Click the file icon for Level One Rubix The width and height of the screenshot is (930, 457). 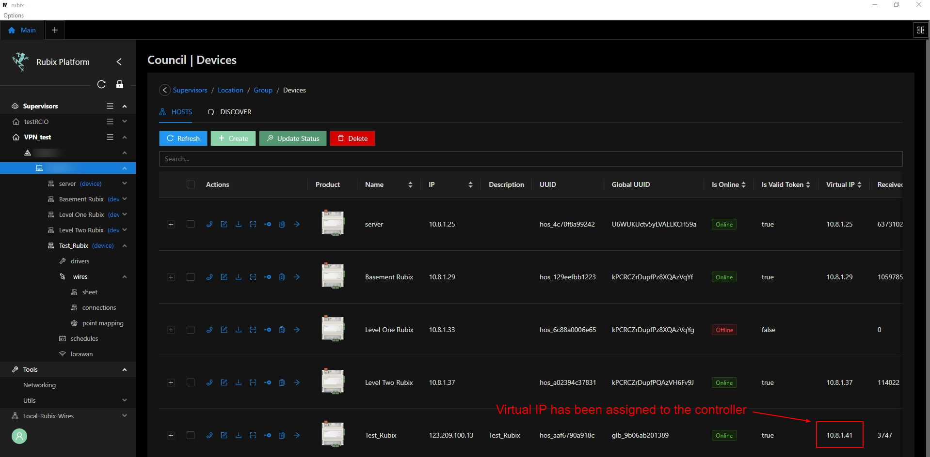[282, 330]
